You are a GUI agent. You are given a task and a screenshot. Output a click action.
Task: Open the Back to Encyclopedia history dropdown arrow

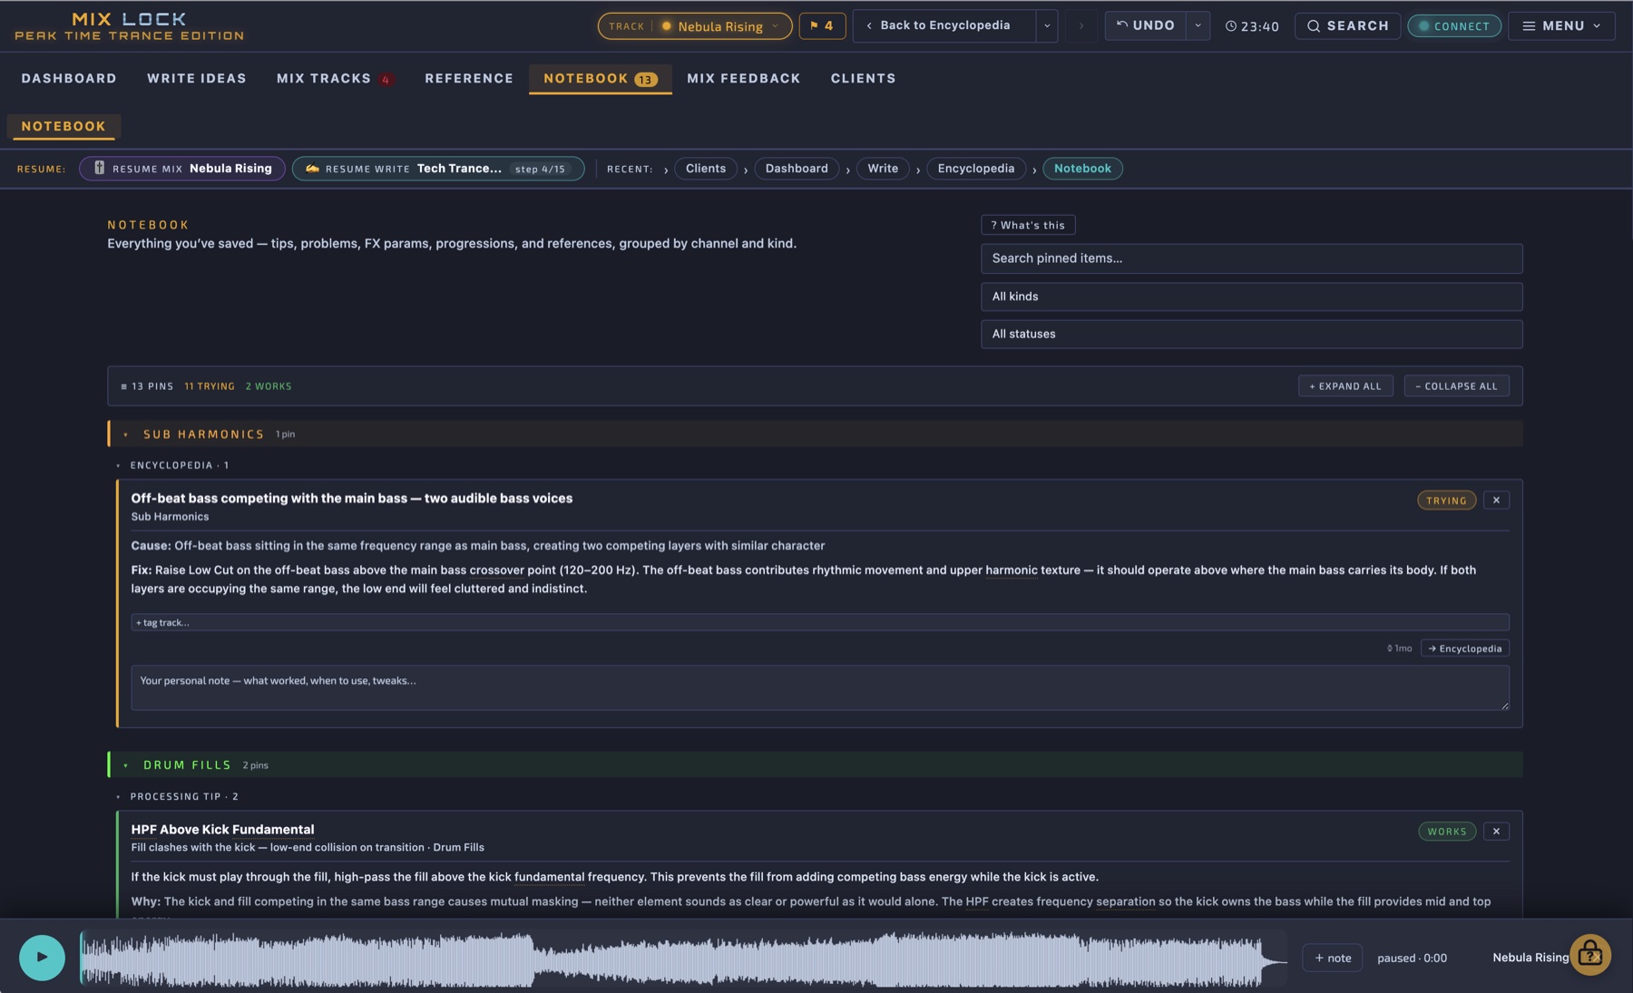coord(1047,25)
